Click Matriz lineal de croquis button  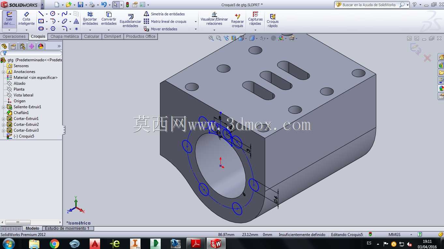pyautogui.click(x=165, y=22)
